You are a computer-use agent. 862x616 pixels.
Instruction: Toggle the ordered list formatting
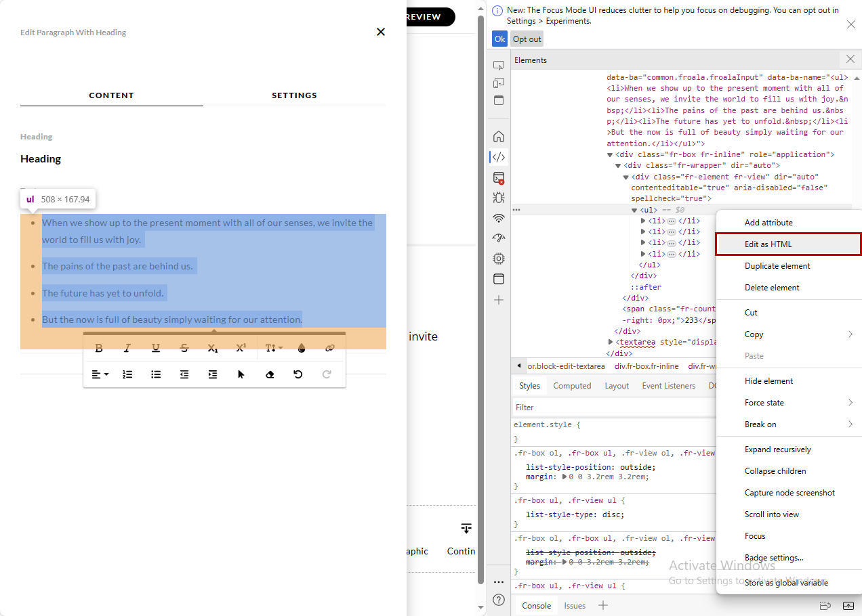127,374
